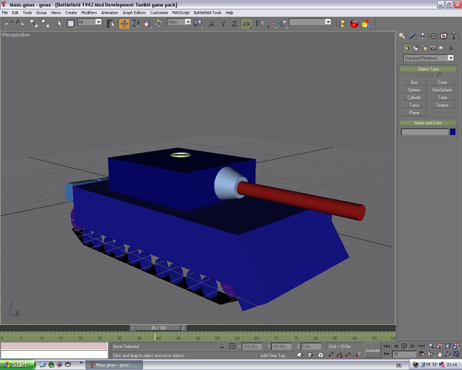Screen dimensions: 462x370
Task: Open the Battlefield Tools menu
Action: [208, 13]
